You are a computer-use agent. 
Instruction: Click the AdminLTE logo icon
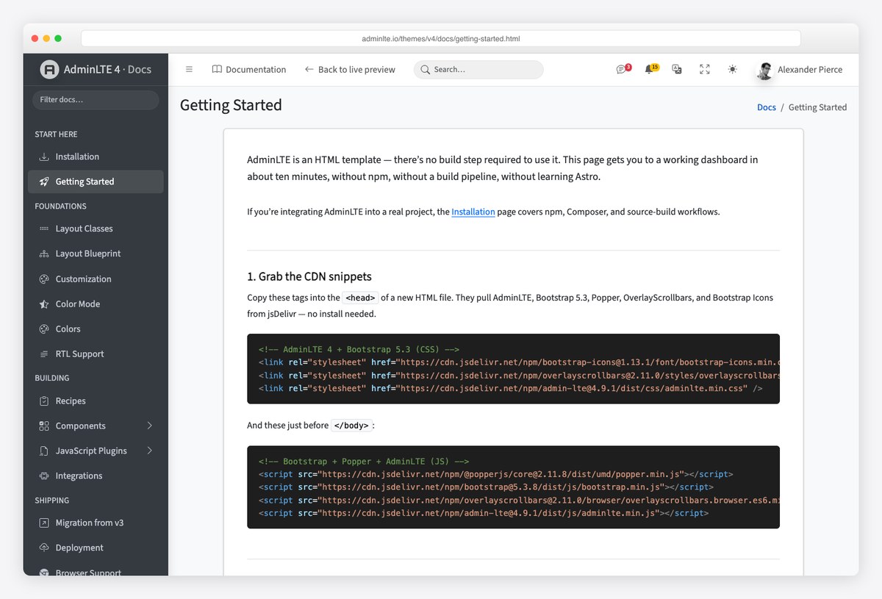click(x=49, y=69)
